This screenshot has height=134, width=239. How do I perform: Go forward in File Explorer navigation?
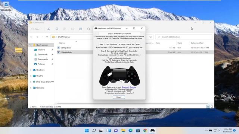37,37
